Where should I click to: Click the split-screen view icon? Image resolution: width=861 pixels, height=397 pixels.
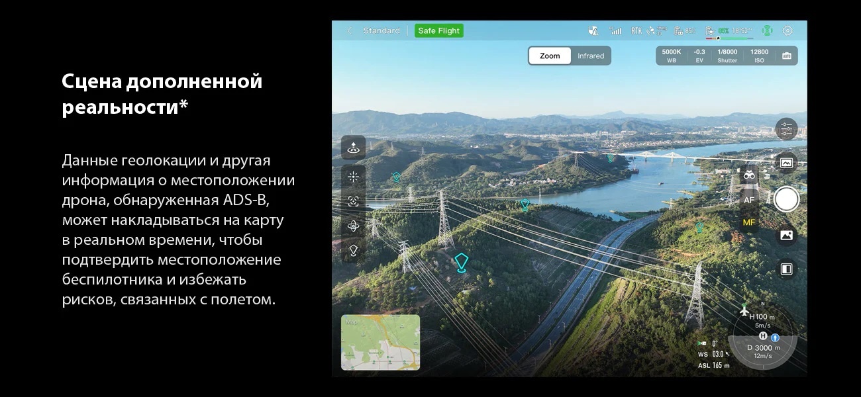(786, 269)
